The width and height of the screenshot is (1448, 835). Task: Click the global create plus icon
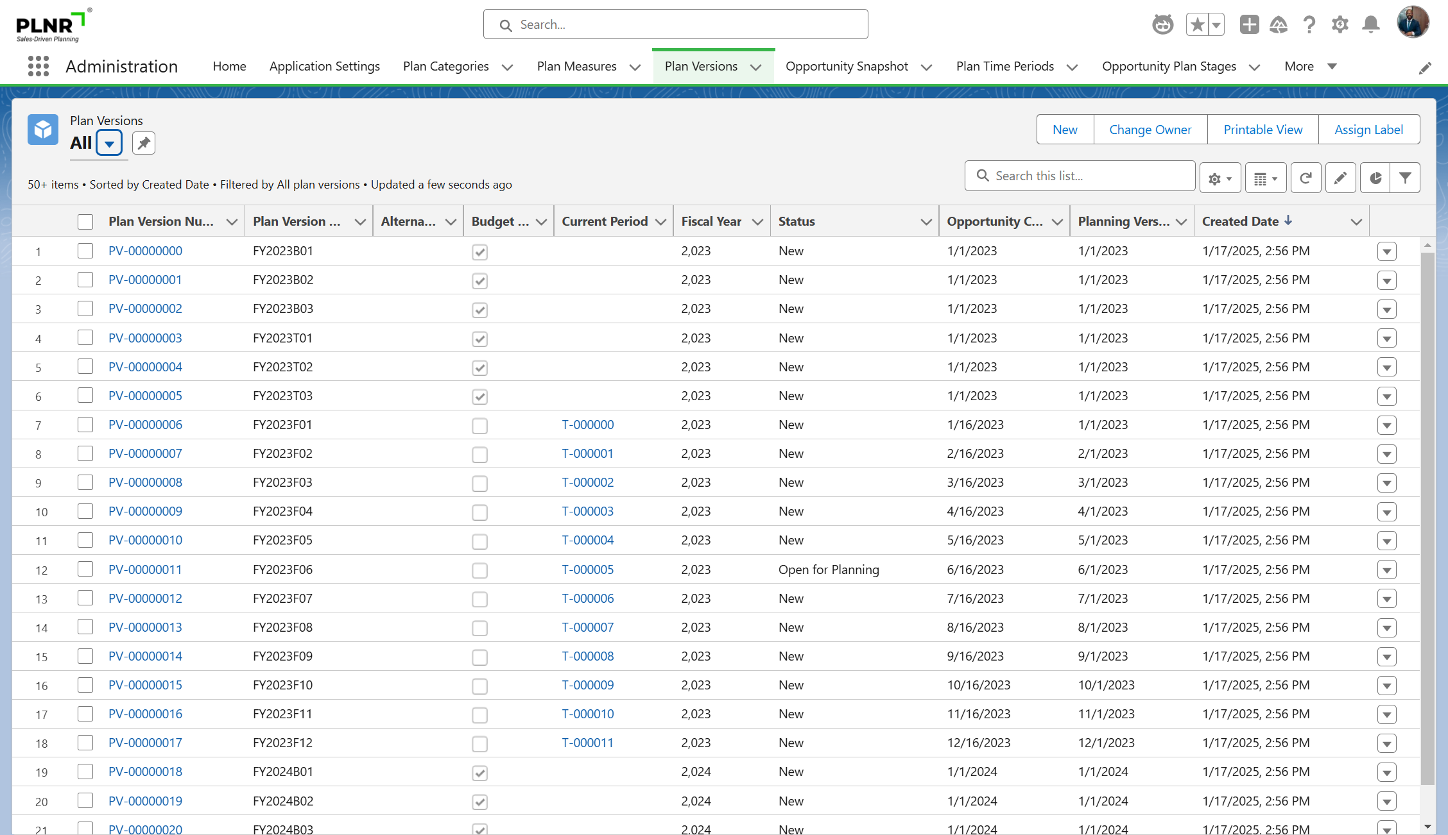1249,25
